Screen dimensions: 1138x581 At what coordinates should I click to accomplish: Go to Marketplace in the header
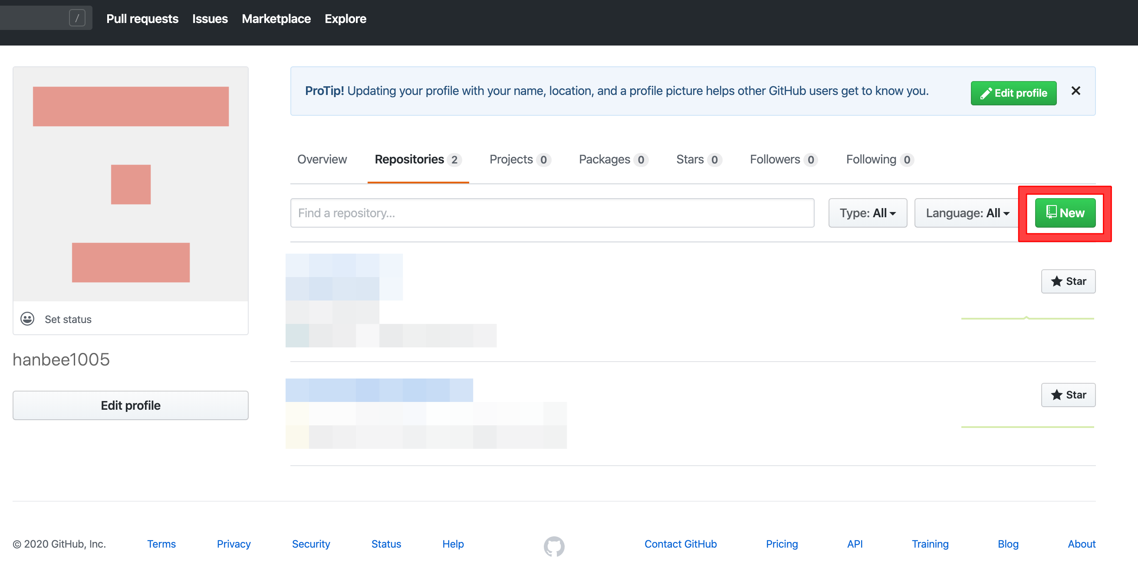coord(276,19)
